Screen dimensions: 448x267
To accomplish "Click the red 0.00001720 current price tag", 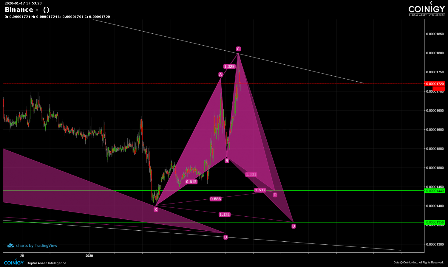I will [x=435, y=84].
